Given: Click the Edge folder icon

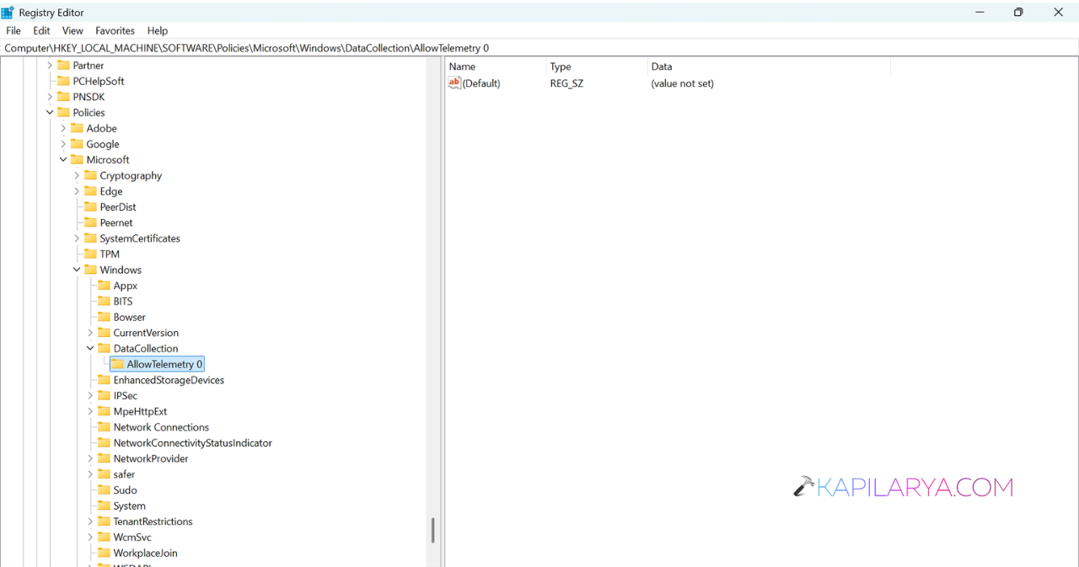Looking at the screenshot, I should point(90,191).
